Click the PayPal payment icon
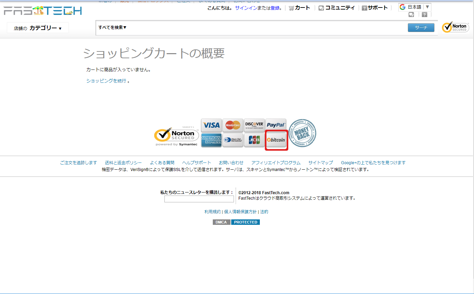Viewport: 474px width, 294px height. (x=276, y=125)
